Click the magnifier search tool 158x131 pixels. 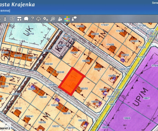(x=53, y=19)
